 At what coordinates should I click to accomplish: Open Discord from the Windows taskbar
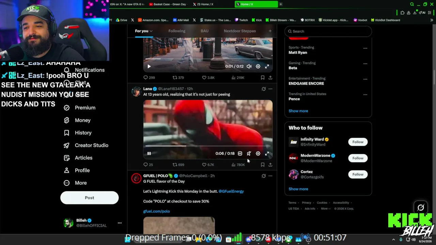click(x=248, y=239)
